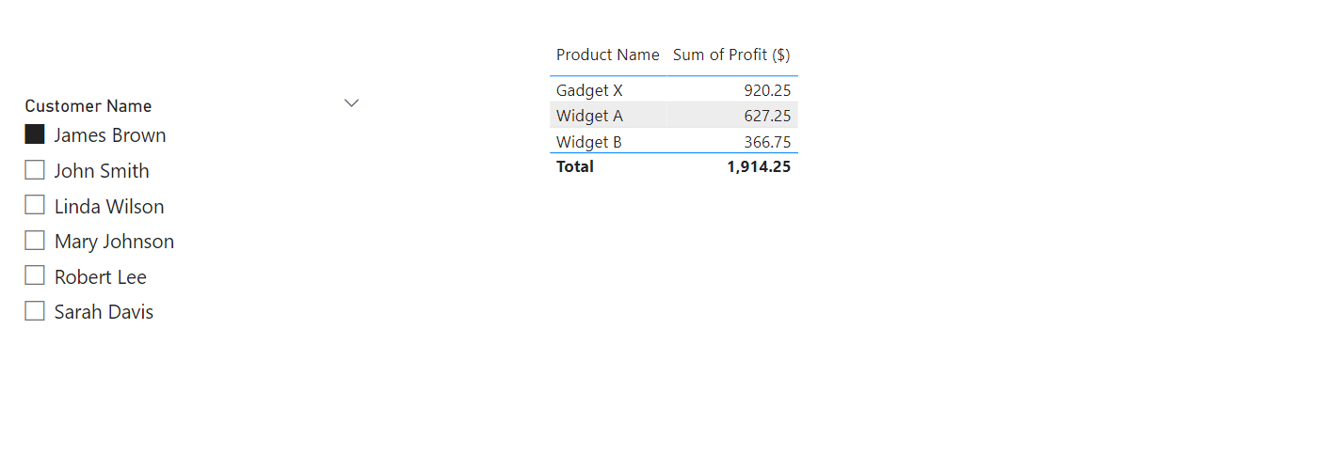Image resolution: width=1331 pixels, height=455 pixels.
Task: Click the Total row label
Action: 575,166
